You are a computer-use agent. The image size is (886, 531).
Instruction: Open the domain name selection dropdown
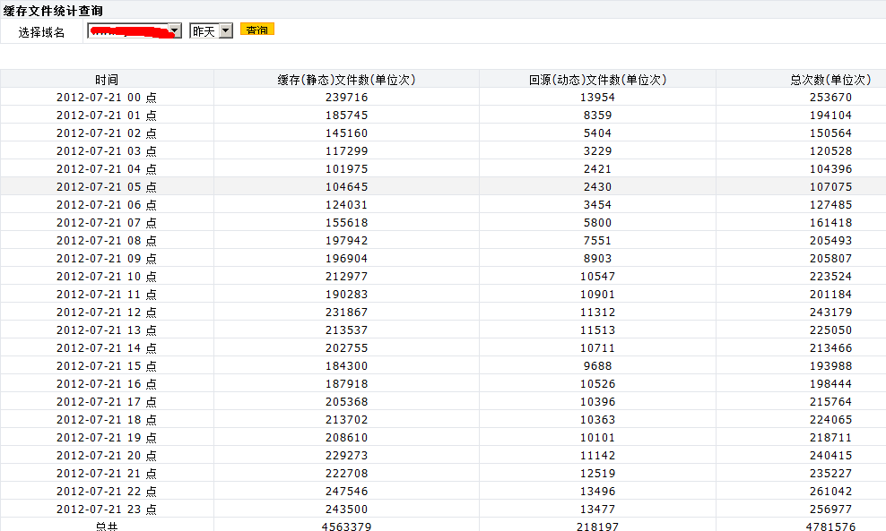click(x=175, y=30)
